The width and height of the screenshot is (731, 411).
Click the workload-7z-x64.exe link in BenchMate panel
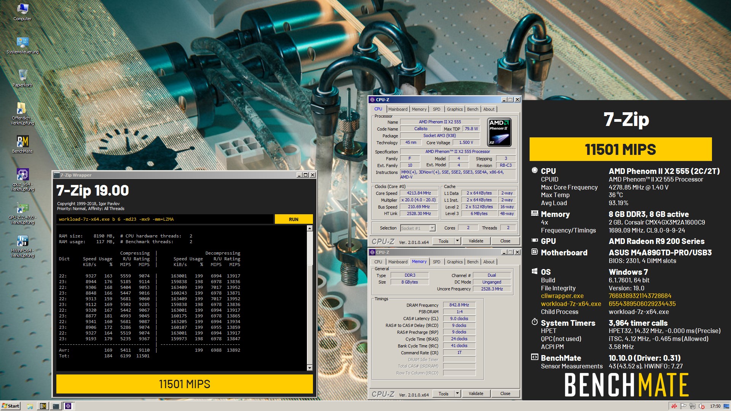pyautogui.click(x=571, y=304)
